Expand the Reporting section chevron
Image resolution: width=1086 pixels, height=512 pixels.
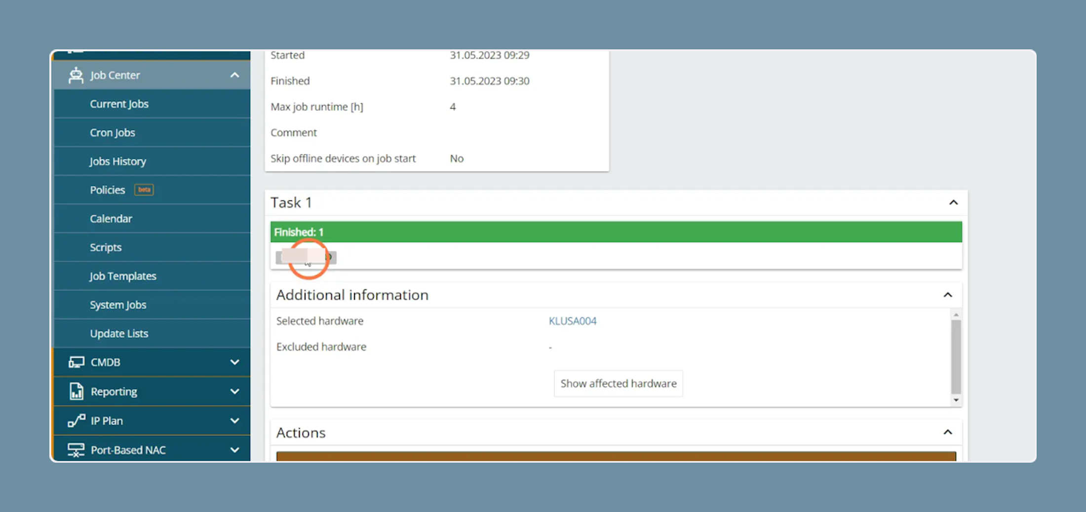234,392
